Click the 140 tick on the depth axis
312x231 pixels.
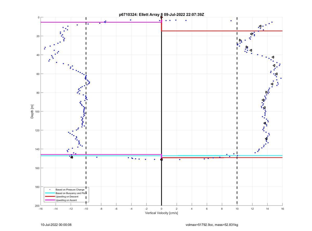click(x=37, y=149)
